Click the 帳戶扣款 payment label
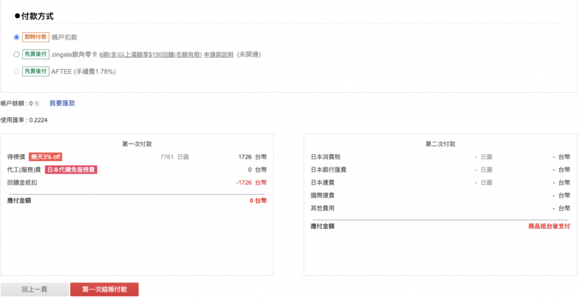Screen dimensions: 582x301 [65, 37]
